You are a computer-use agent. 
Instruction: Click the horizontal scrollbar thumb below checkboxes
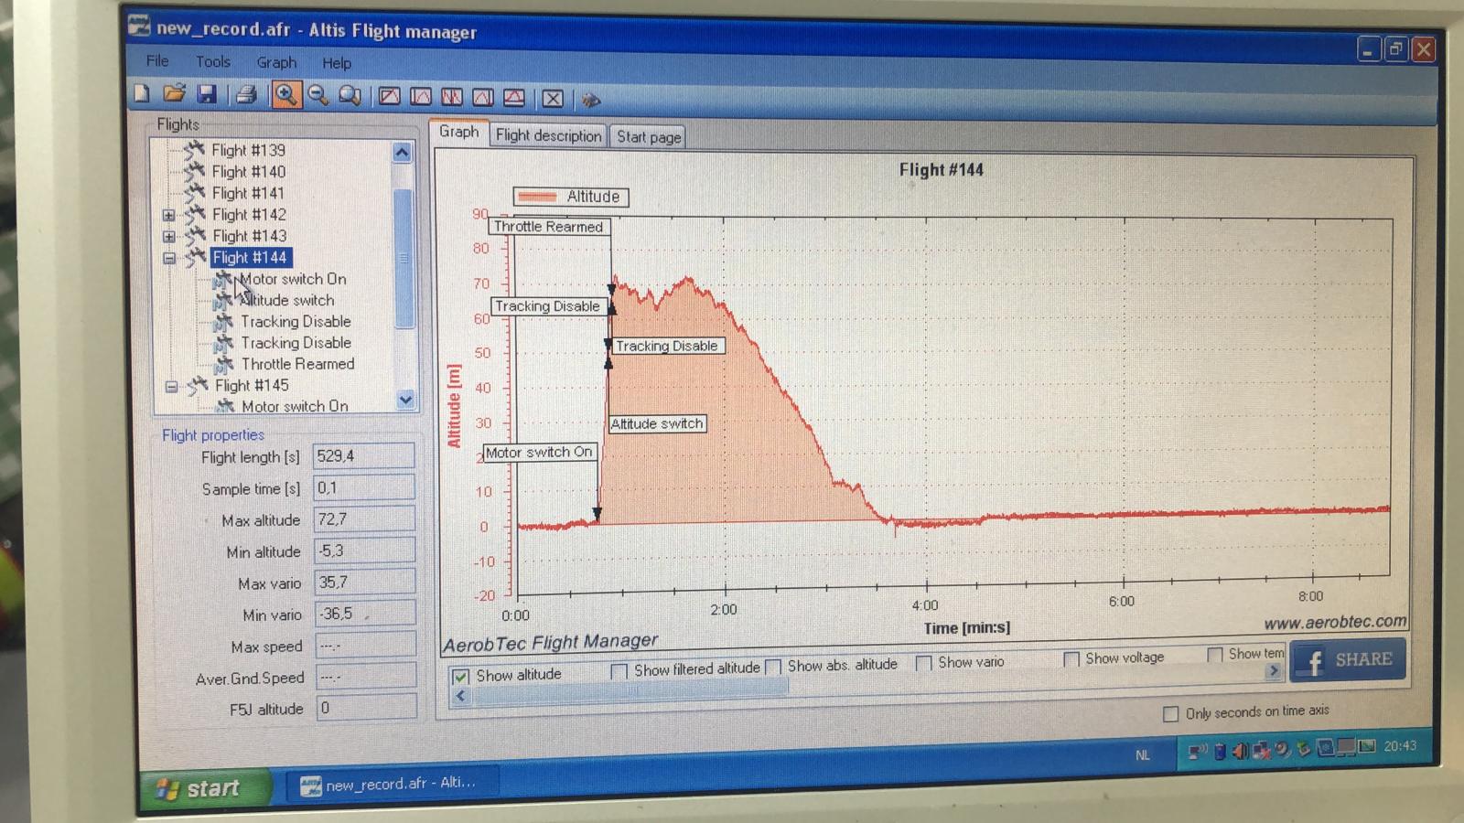click(x=630, y=690)
